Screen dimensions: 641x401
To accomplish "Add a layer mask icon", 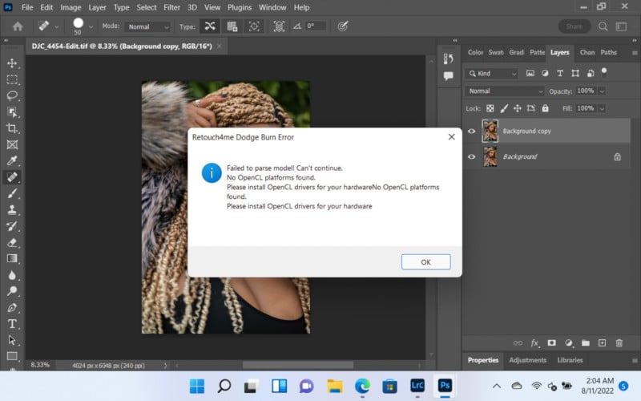I will coord(551,343).
